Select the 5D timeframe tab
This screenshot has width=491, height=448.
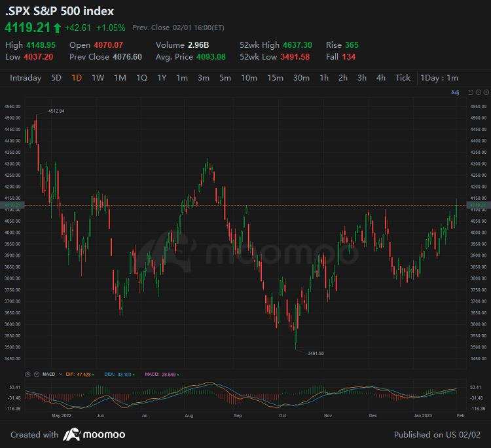[56, 78]
